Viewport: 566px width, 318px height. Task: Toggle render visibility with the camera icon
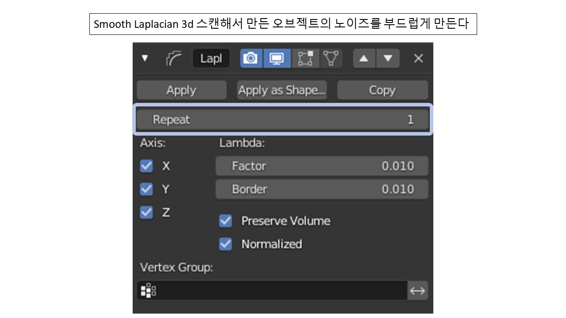coord(251,58)
